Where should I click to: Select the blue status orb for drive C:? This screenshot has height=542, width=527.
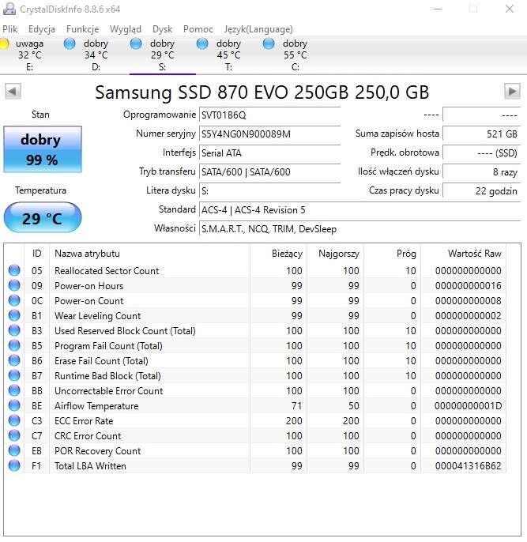tap(269, 44)
